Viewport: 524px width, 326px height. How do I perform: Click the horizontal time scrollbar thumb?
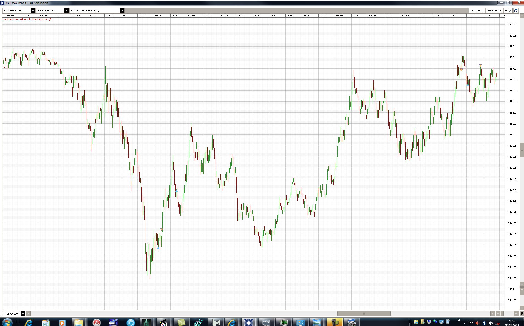click(364, 313)
